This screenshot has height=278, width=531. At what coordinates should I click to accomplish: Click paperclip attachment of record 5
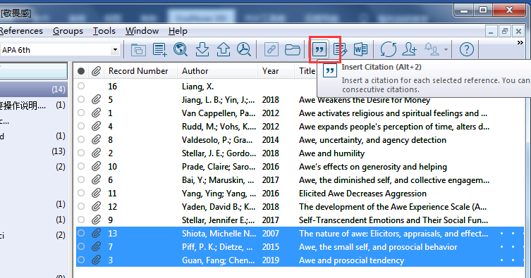(96, 99)
